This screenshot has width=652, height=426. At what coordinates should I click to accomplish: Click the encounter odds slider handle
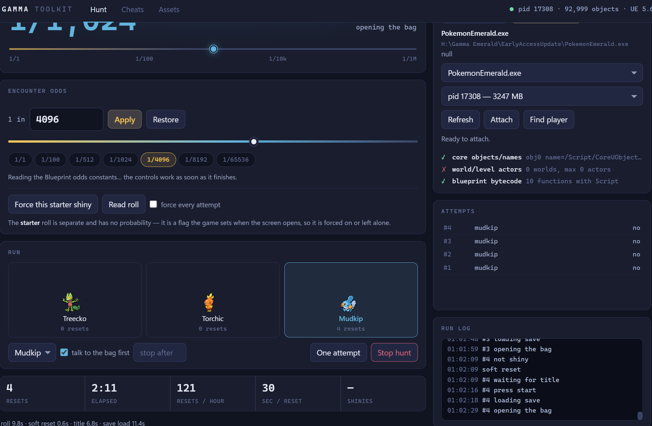254,142
